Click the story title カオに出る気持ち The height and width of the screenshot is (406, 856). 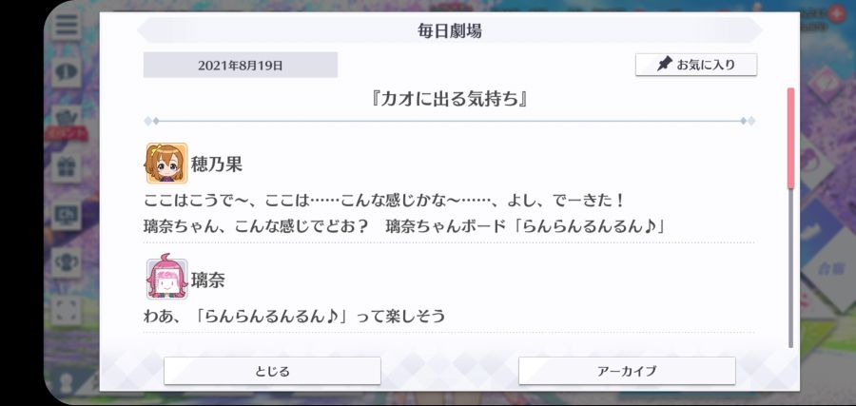tap(449, 99)
